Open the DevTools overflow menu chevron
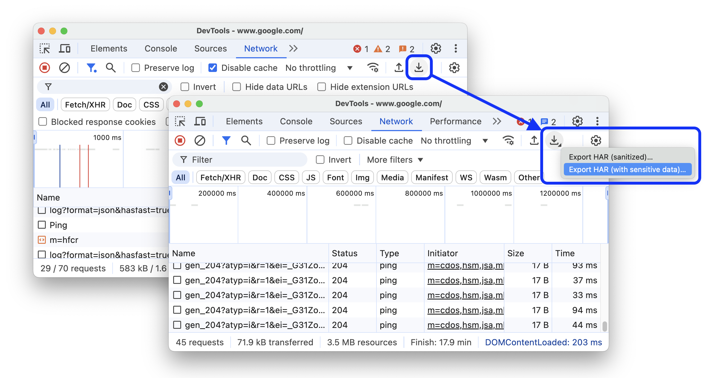Screen dimensions: 712x378 497,122
